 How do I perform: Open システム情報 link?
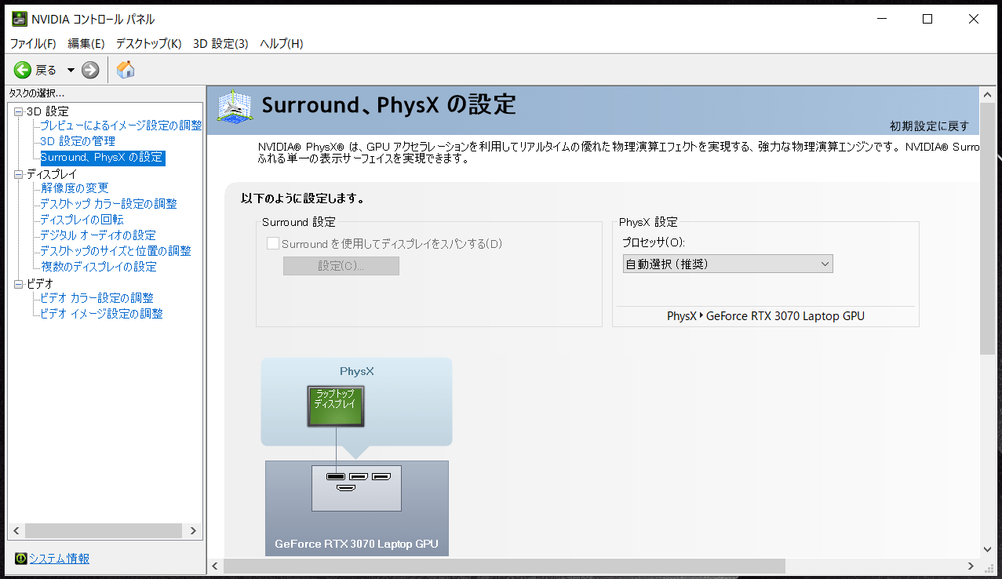[59, 559]
